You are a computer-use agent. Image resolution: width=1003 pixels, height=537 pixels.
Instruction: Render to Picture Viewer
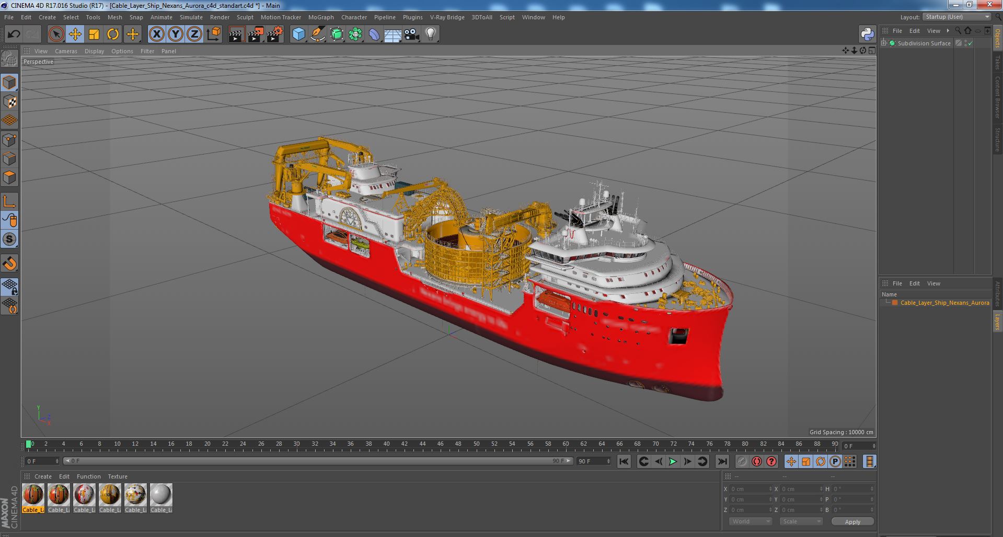click(x=256, y=34)
